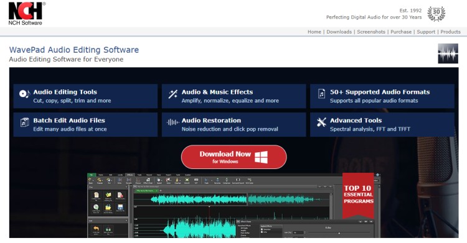The width and height of the screenshot is (467, 243).
Task: Open the Audio Restoration feature tile
Action: (233, 125)
